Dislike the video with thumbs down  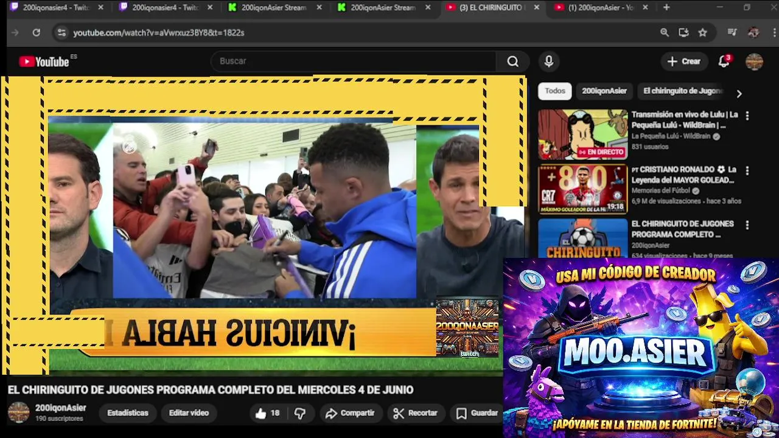point(300,413)
